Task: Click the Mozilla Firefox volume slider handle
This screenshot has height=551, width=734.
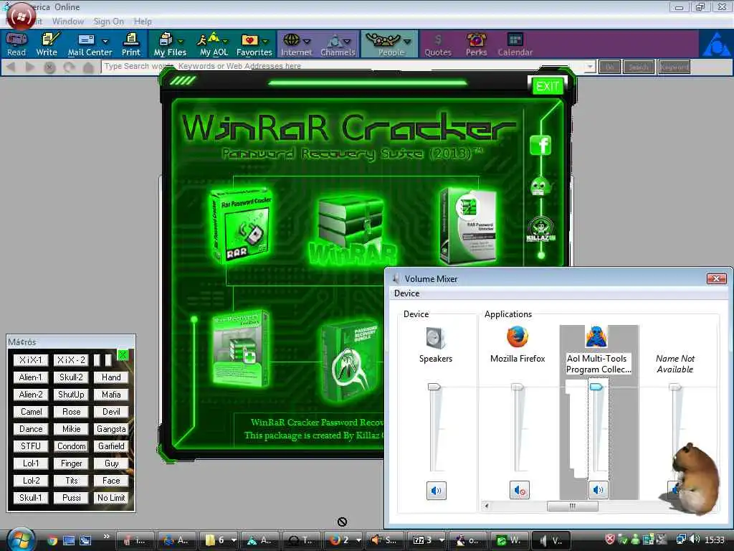Action: [x=517, y=387]
